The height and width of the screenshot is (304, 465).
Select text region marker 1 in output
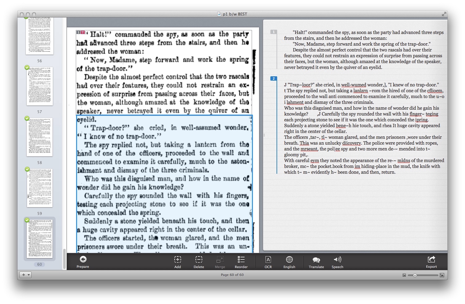click(273, 32)
